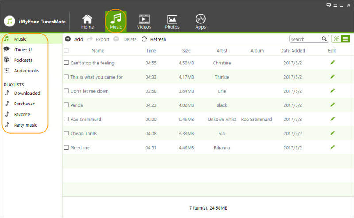This screenshot has width=354, height=218.
Task: Click the Delete button
Action: (x=125, y=39)
